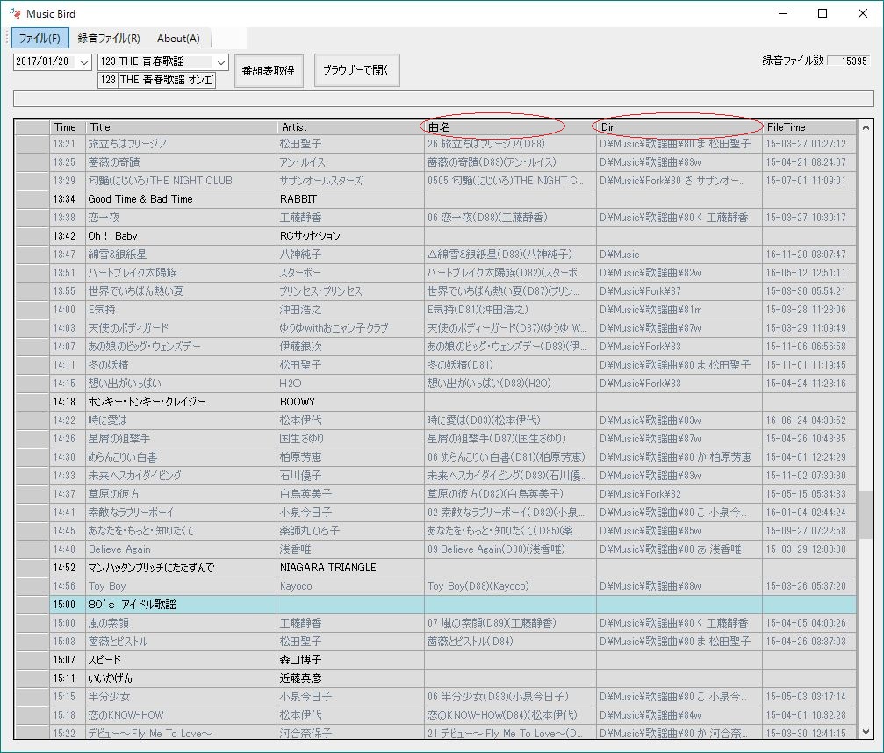Image resolution: width=884 pixels, height=753 pixels.
Task: Click artist 森口博子
Action: point(300,660)
